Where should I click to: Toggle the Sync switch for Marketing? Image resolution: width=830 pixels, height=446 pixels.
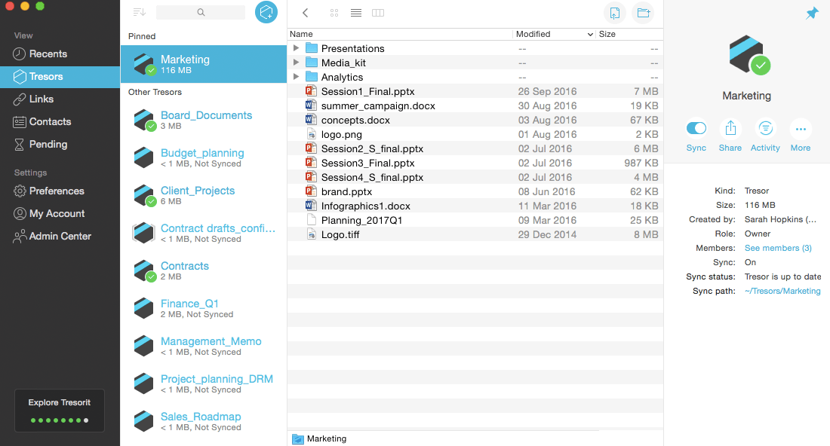(696, 128)
